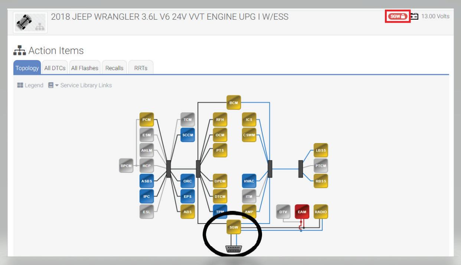Select the IPC module node
This screenshot has height=265, width=461.
point(146,196)
